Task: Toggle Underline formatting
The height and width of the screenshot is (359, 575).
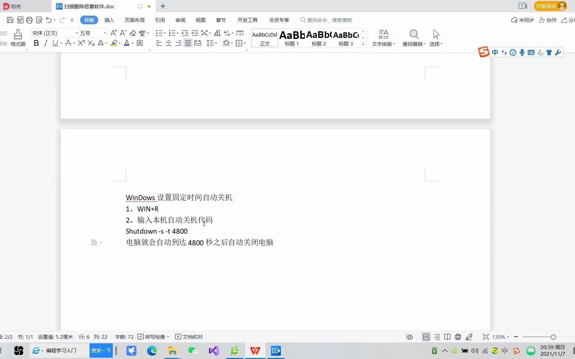Action: 55,43
